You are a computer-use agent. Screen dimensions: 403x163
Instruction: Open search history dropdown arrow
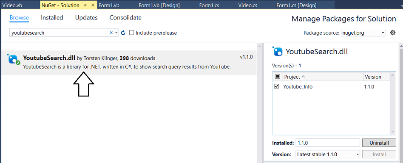tap(116, 33)
